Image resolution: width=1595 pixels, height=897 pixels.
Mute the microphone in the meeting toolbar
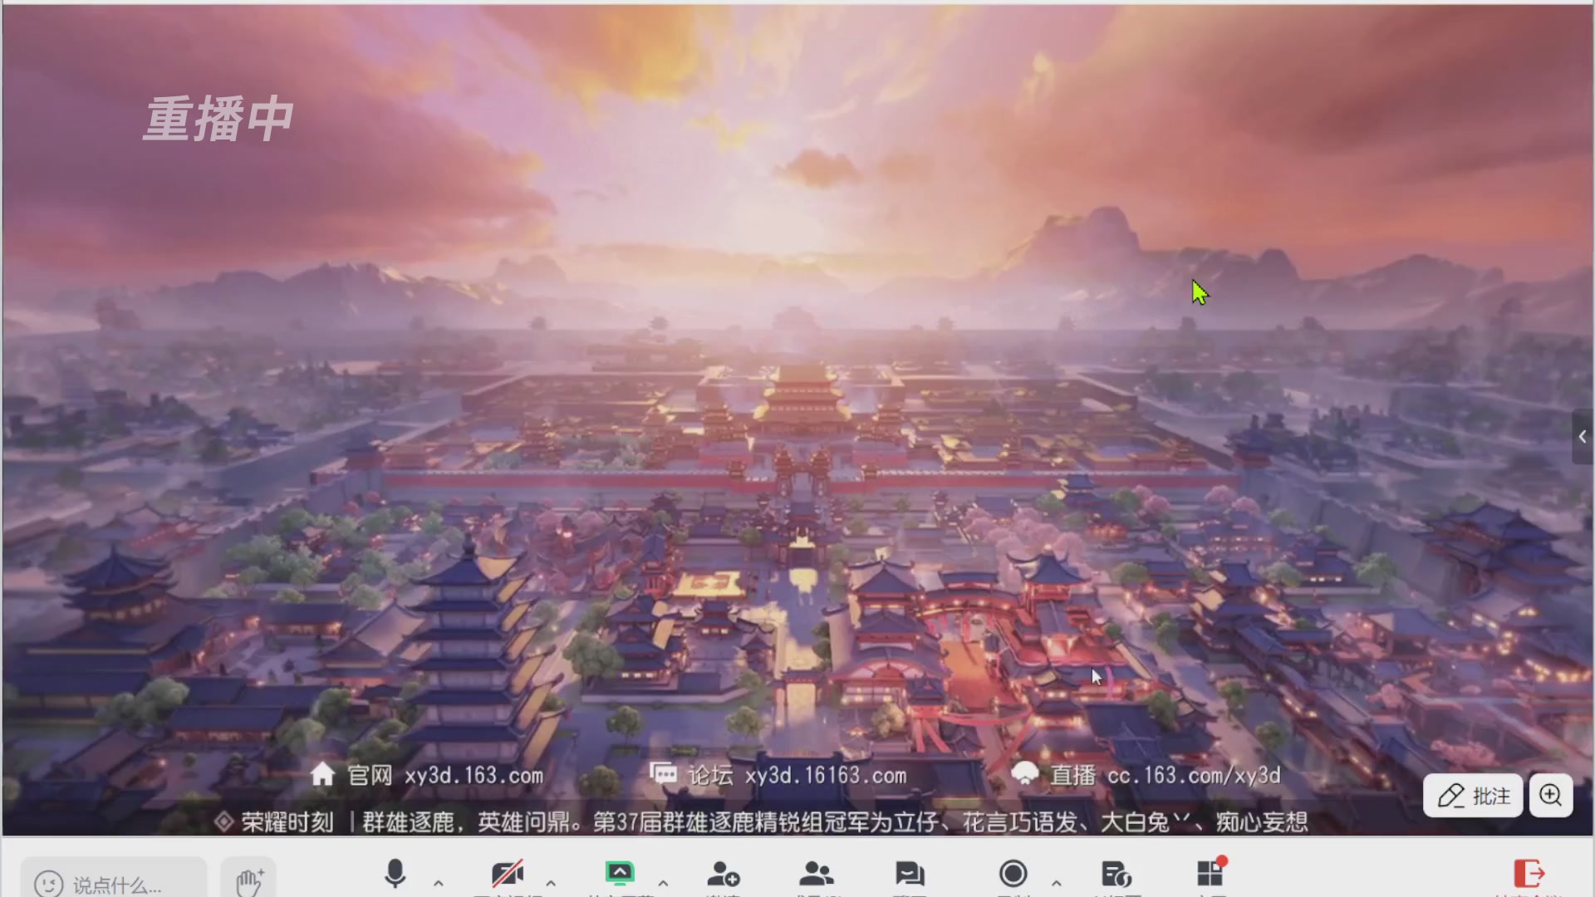click(x=395, y=875)
